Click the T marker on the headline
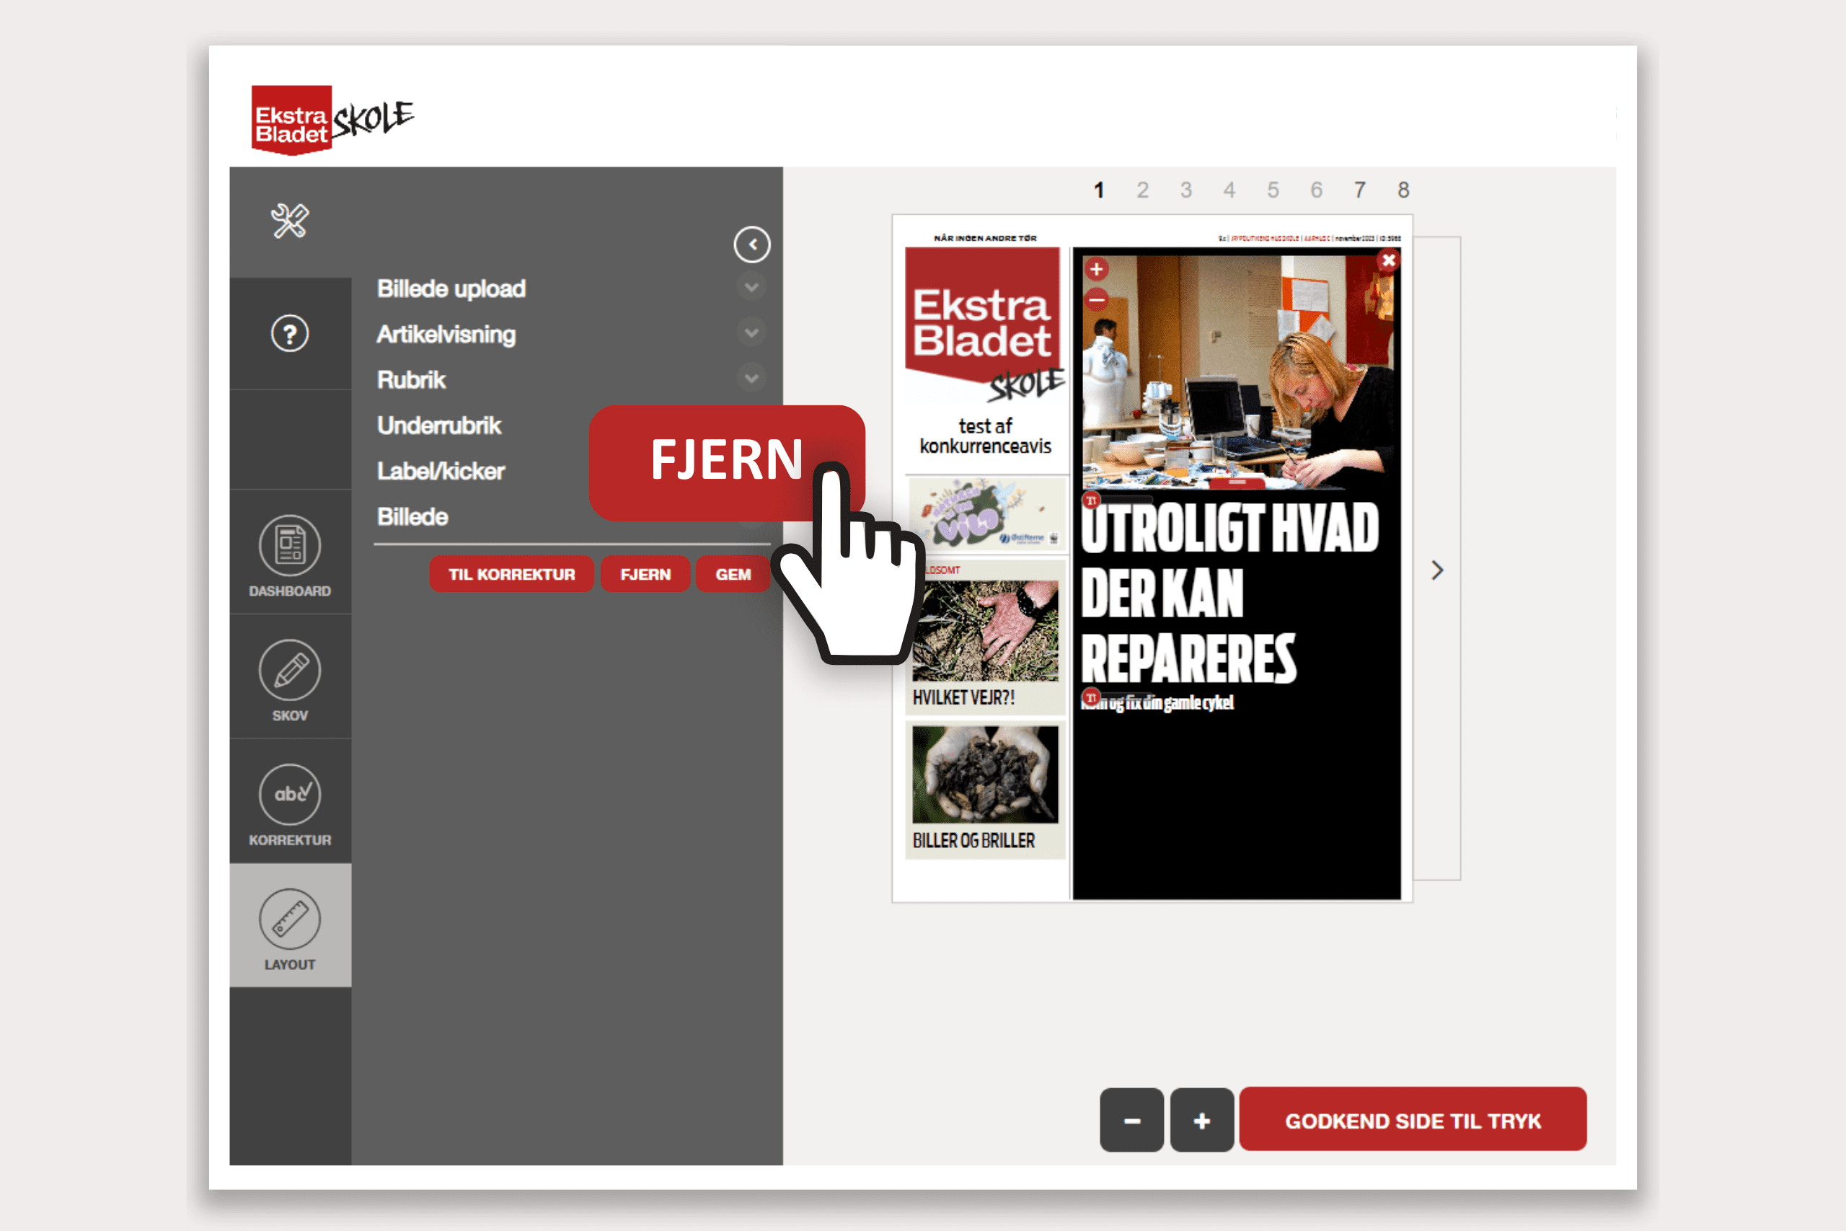 [1091, 500]
